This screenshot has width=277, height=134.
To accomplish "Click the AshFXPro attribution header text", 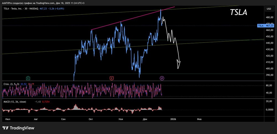I will click(43, 3).
